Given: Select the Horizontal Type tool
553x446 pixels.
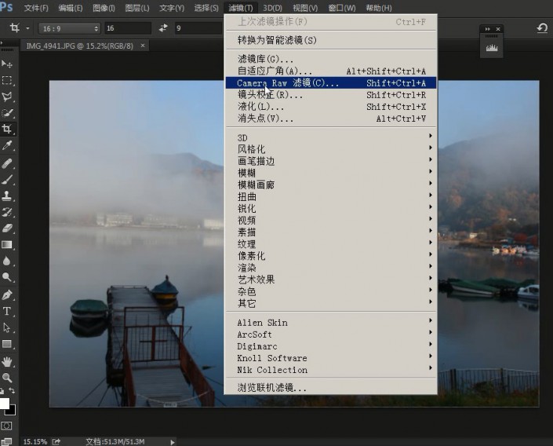Looking at the screenshot, I should point(7,311).
